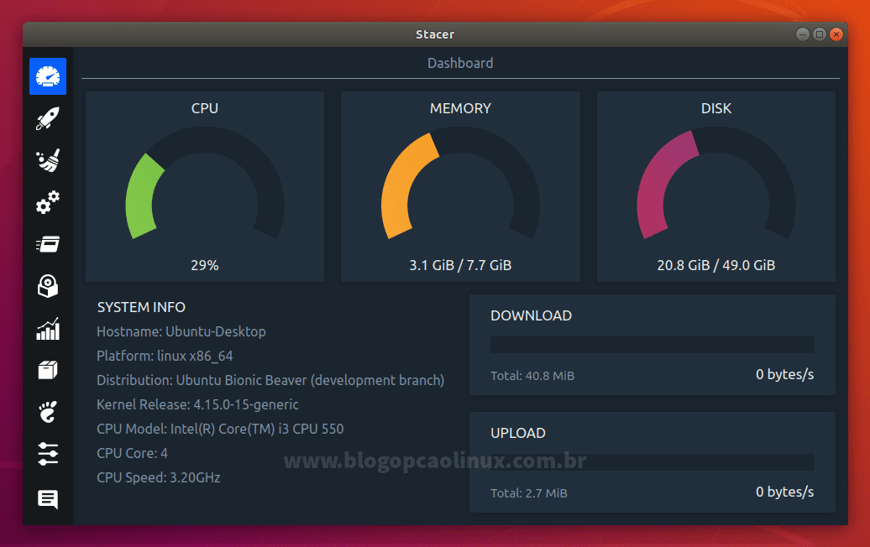Maximize the Stacer window
Viewport: 870px width, 547px height.
[820, 34]
